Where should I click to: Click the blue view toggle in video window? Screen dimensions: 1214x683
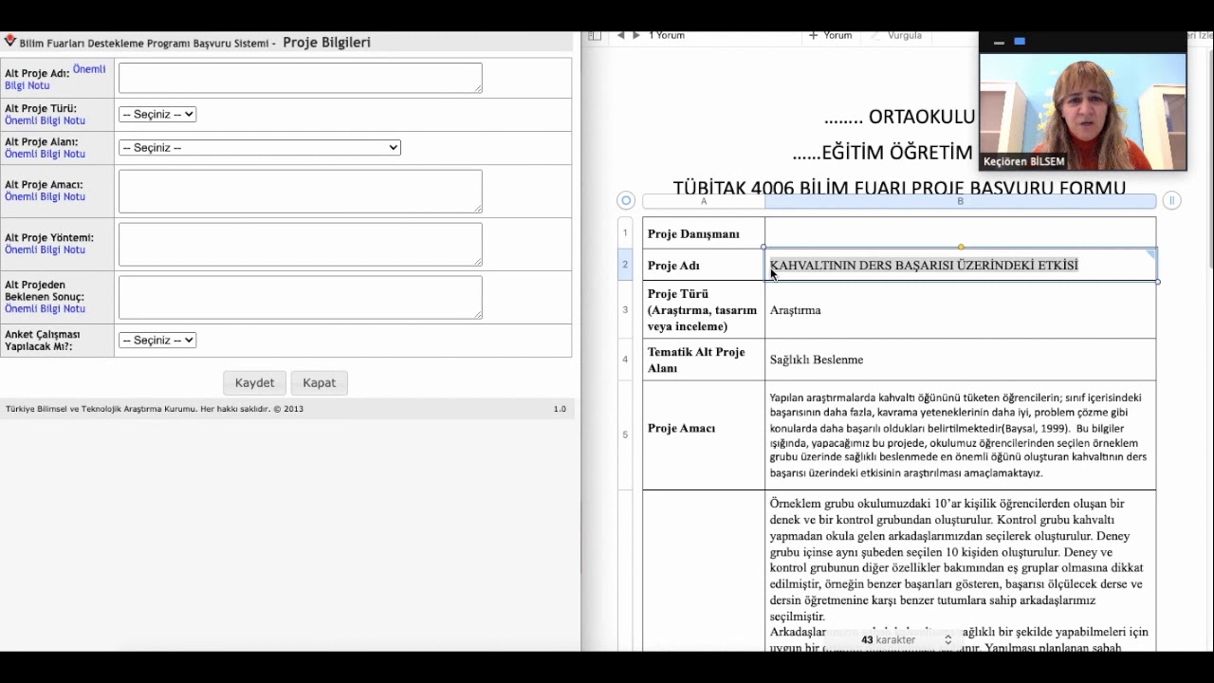(x=1020, y=42)
